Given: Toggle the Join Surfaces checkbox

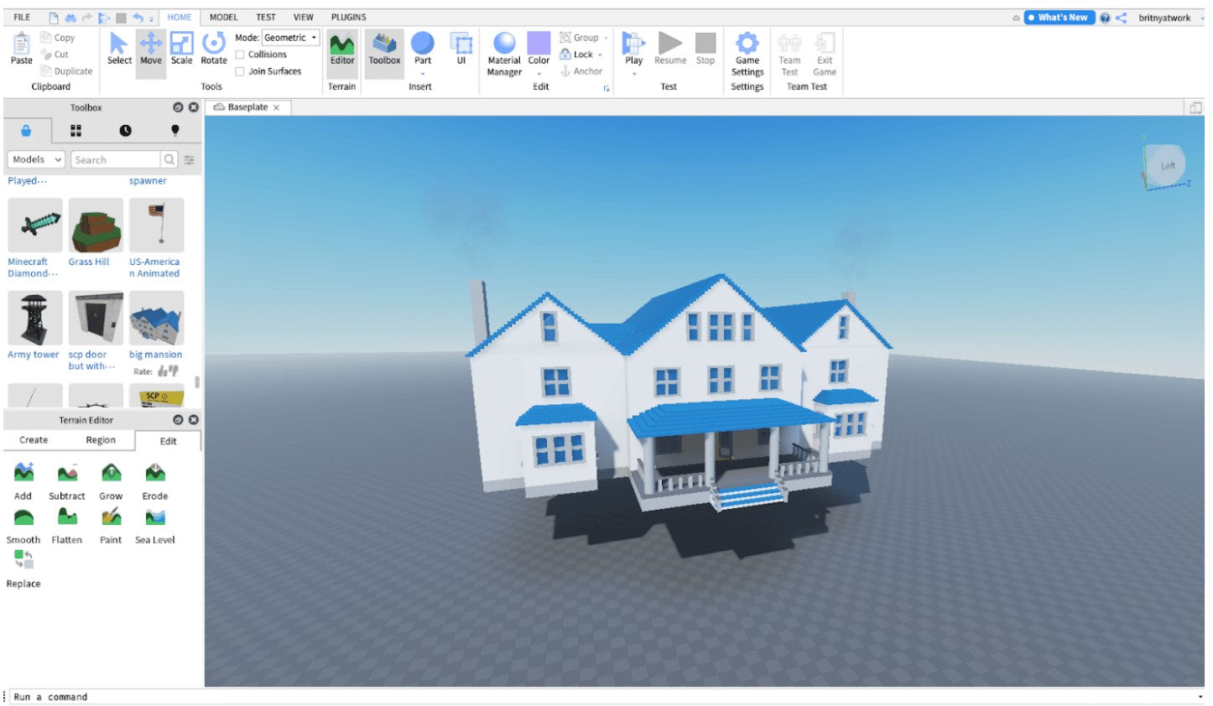Looking at the screenshot, I should [x=240, y=71].
